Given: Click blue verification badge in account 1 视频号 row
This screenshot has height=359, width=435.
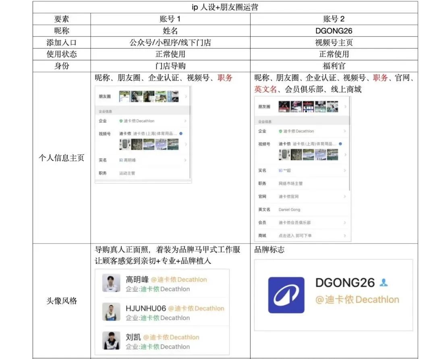Looking at the screenshot, I should click(181, 134).
